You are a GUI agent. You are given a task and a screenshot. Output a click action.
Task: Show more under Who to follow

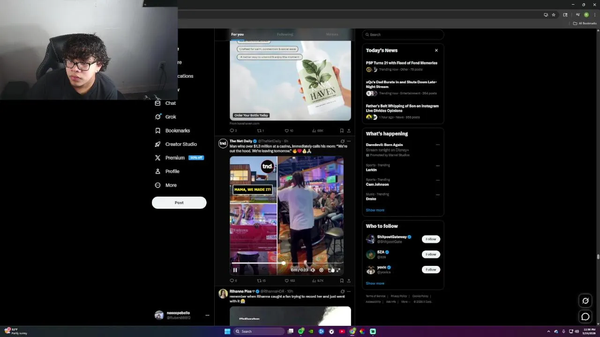(375, 283)
